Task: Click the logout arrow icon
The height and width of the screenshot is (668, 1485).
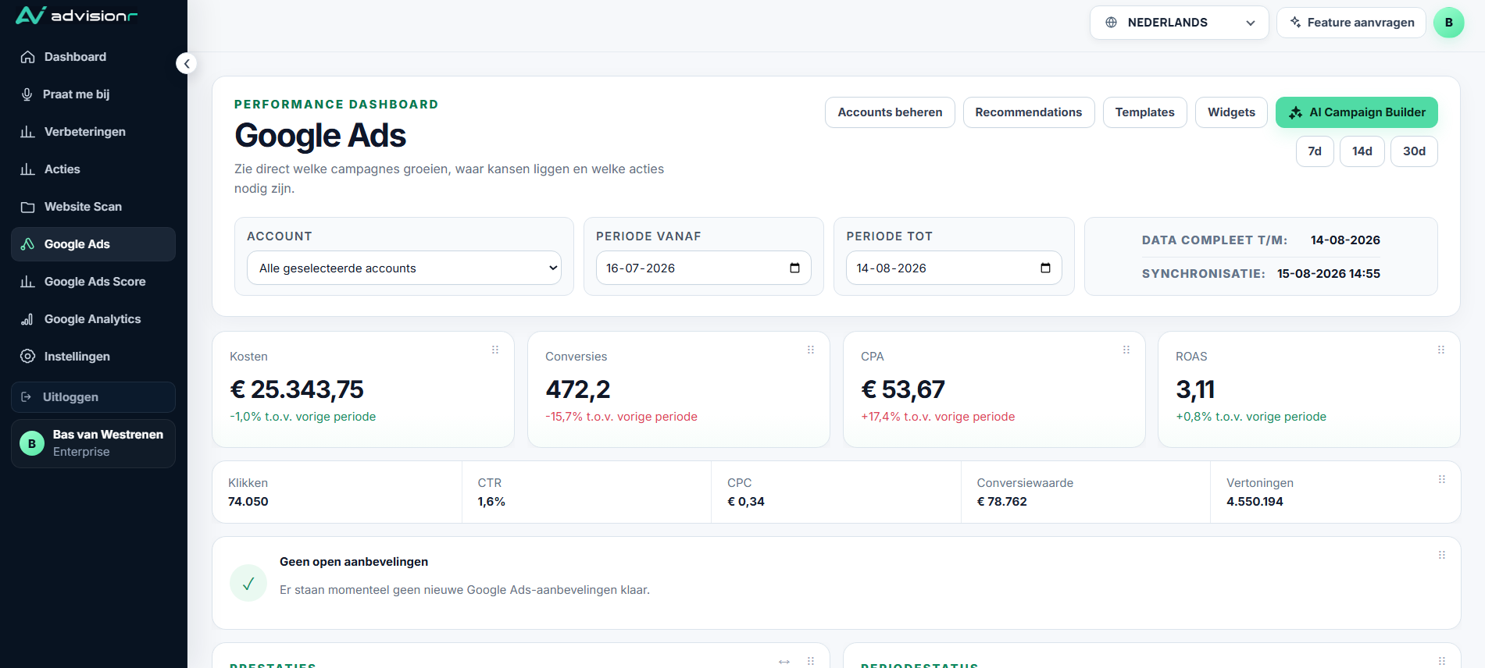Action: (x=26, y=397)
